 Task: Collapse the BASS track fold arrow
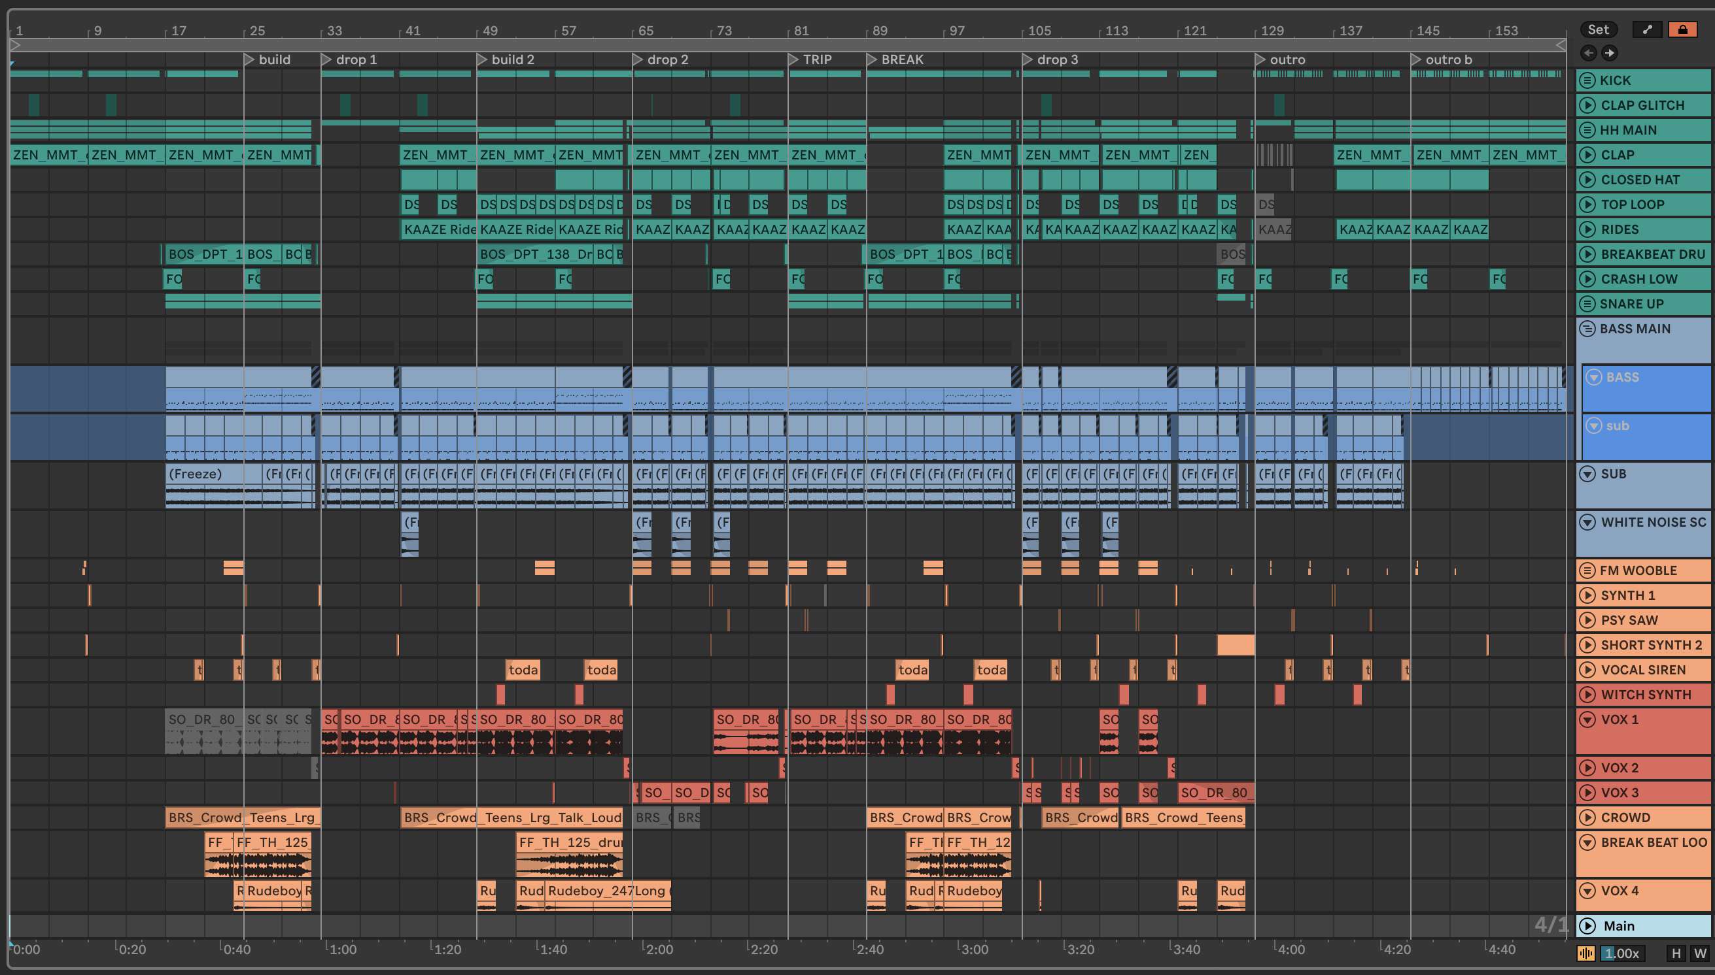[x=1595, y=377]
